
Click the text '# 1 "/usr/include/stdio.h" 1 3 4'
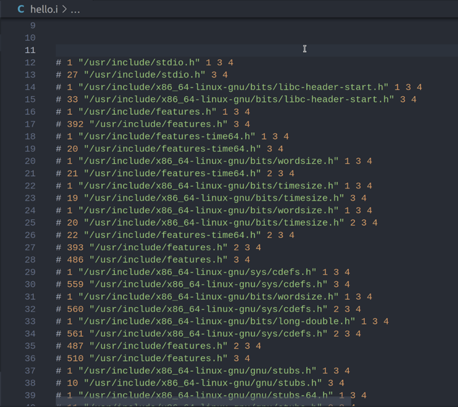click(145, 62)
